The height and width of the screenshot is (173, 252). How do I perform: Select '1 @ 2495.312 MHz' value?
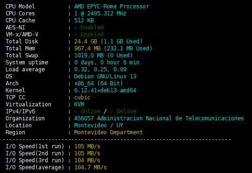coord(100,14)
